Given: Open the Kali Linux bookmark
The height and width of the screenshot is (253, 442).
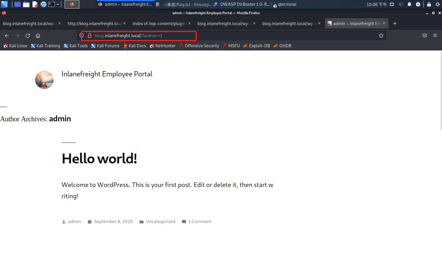Looking at the screenshot, I should pyautogui.click(x=15, y=46).
